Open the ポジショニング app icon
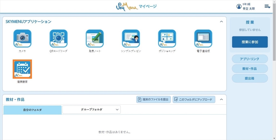This screenshot has height=140, width=276. click(167, 38)
